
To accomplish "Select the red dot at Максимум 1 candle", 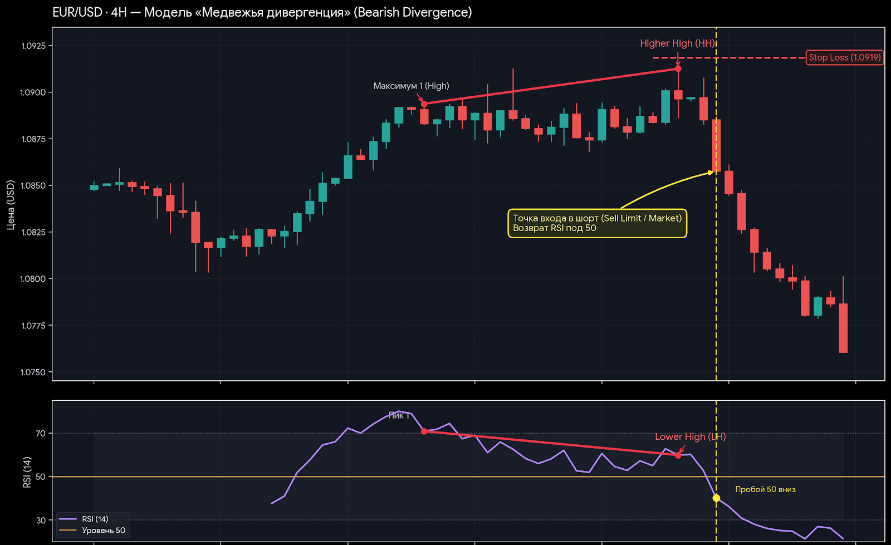I will pos(424,104).
